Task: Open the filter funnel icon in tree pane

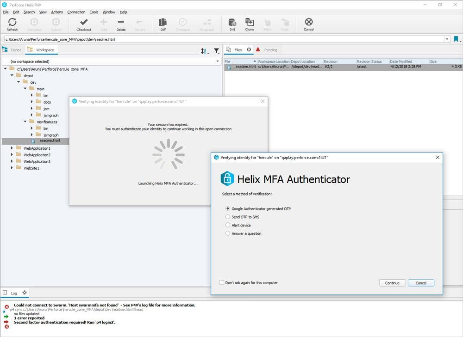Action: pos(216,51)
